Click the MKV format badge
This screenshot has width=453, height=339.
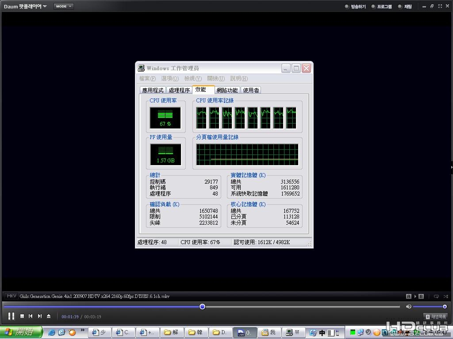pyautogui.click(x=12, y=296)
